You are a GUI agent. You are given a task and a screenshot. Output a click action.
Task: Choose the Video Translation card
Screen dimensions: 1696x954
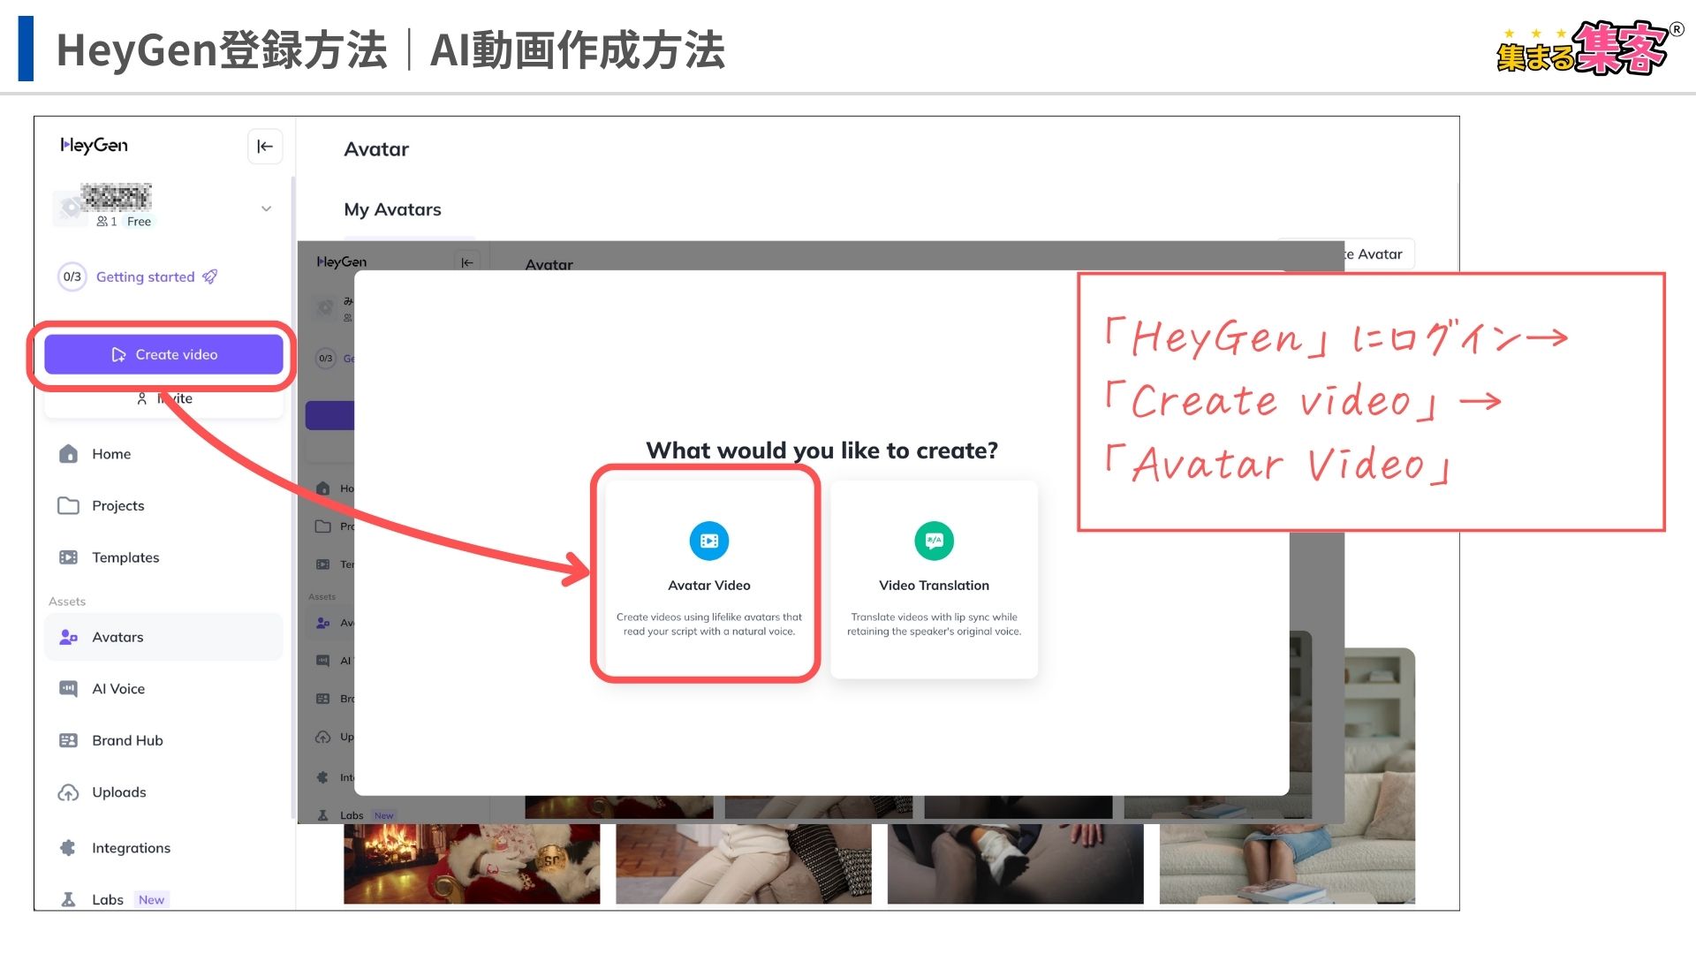[934, 579]
